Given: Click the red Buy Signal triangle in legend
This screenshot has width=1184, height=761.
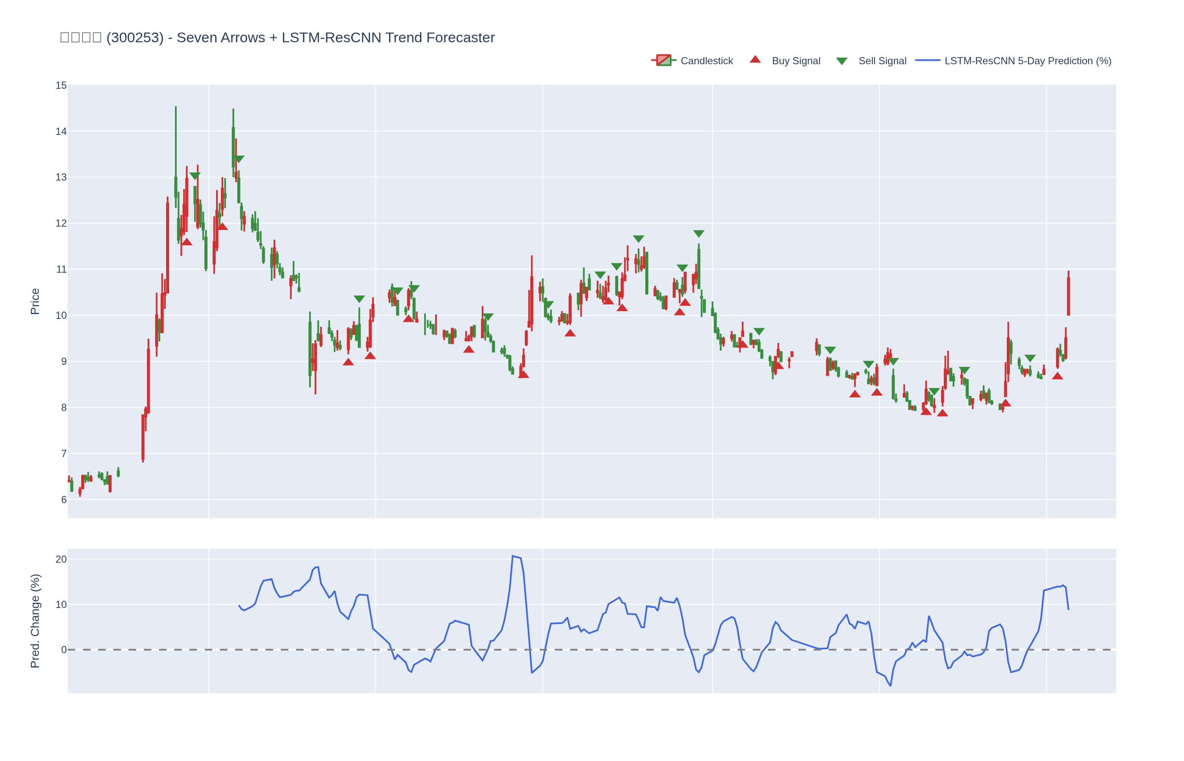Looking at the screenshot, I should [x=755, y=60].
